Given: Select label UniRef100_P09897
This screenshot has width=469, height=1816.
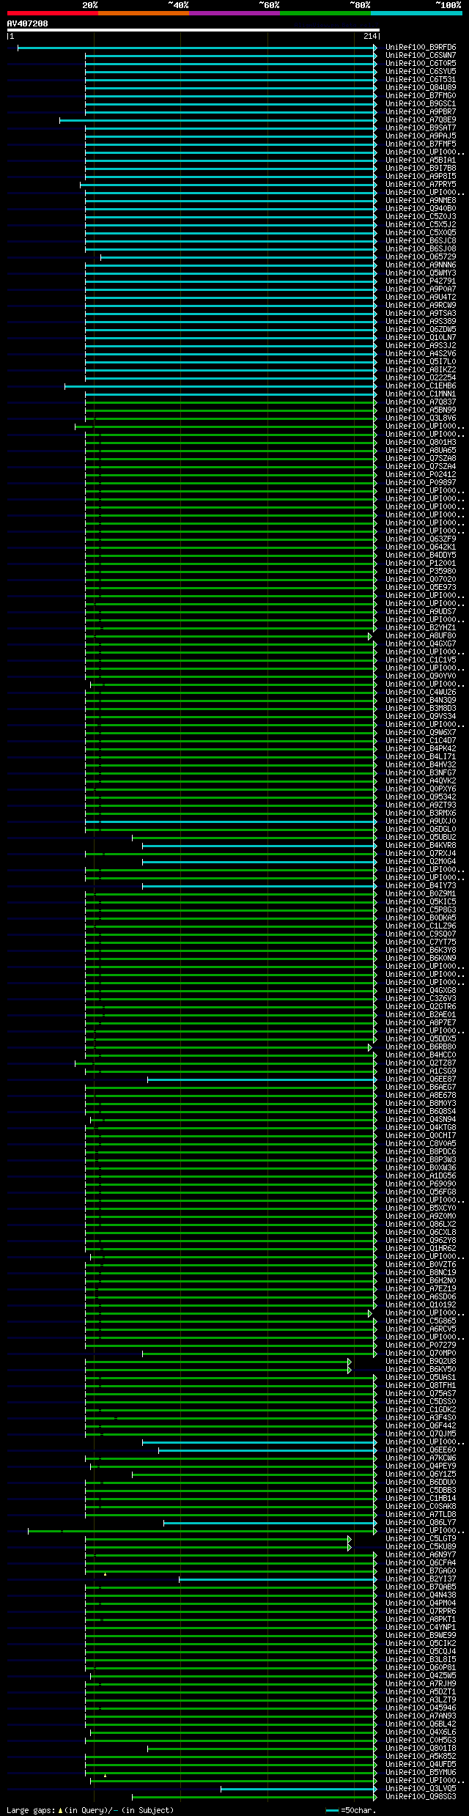Looking at the screenshot, I should (421, 483).
